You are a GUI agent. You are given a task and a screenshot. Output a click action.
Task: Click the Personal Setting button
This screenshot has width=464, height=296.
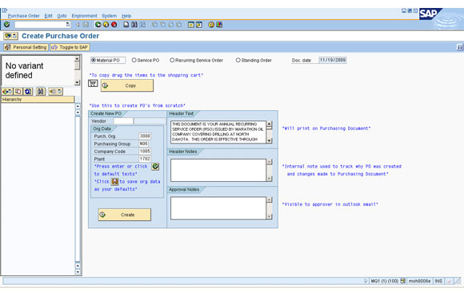[26, 47]
